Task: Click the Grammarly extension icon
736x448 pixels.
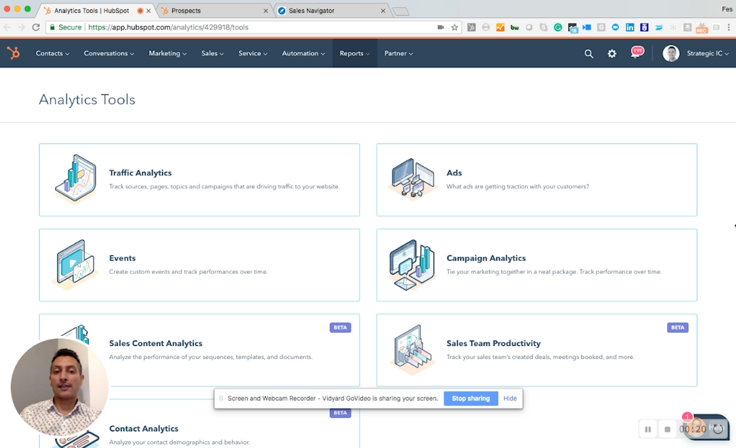Action: (558, 27)
